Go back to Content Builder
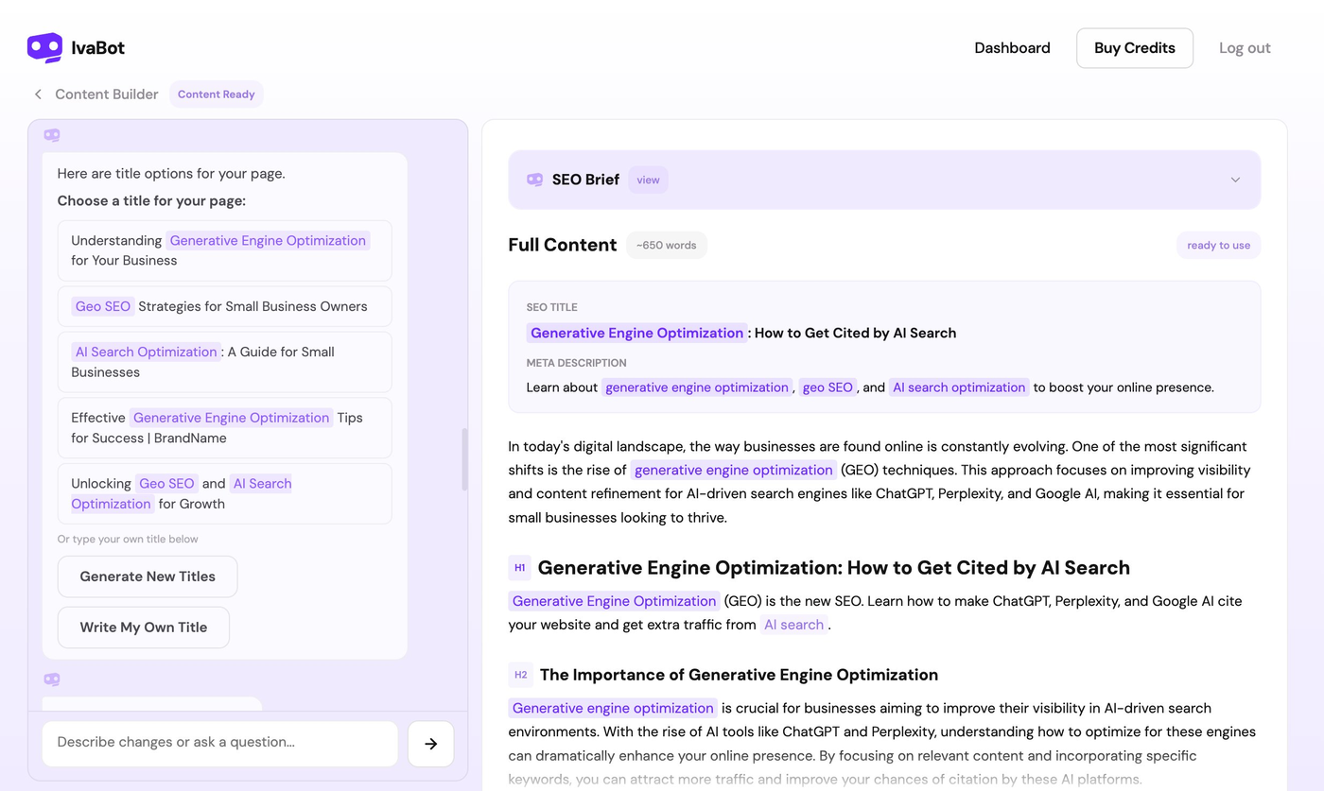The width and height of the screenshot is (1324, 791). tap(107, 95)
